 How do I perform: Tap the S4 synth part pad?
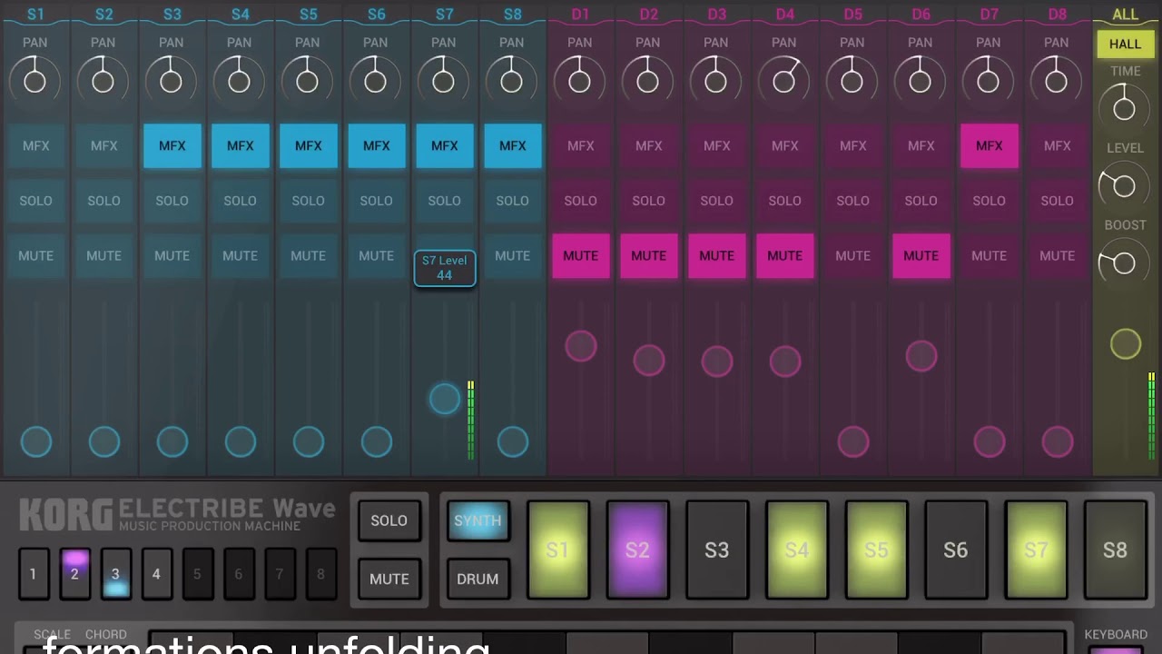(796, 550)
